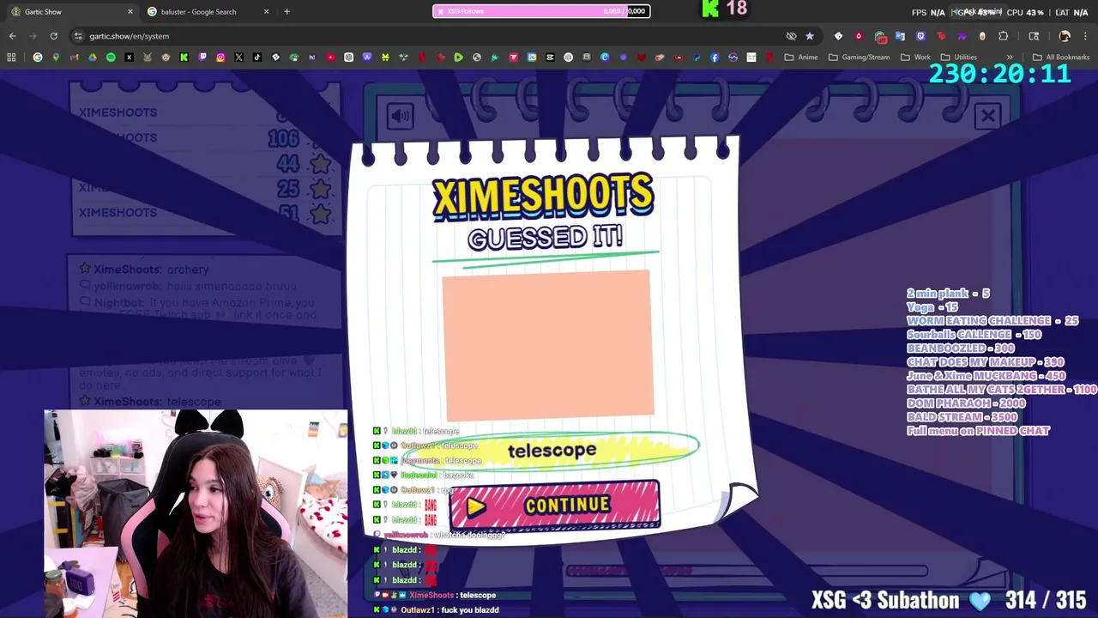Open a new browser tab
Viewport: 1098px width, 618px height.
pyautogui.click(x=287, y=11)
